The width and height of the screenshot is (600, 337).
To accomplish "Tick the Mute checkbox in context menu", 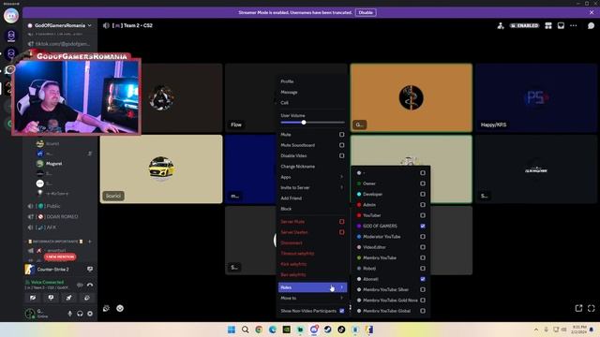I will [341, 135].
